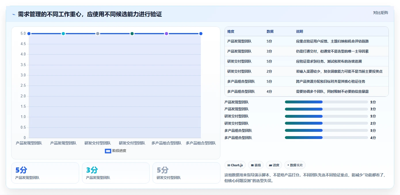Click the 0.5 y-axis tick label
This screenshot has height=195, width=400.
click(23, 128)
